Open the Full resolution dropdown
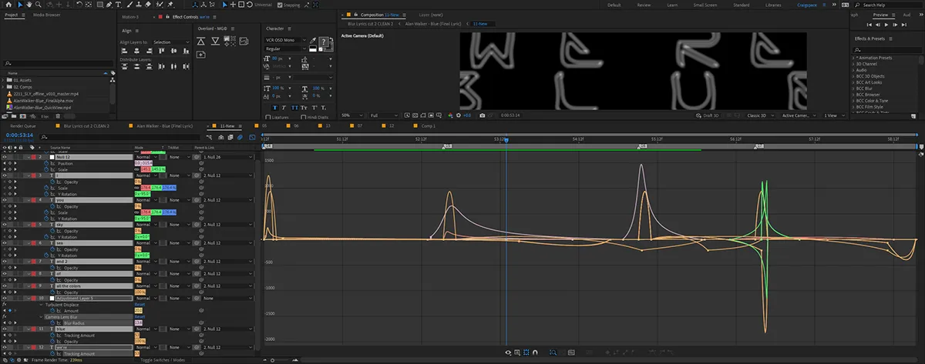 pos(384,115)
